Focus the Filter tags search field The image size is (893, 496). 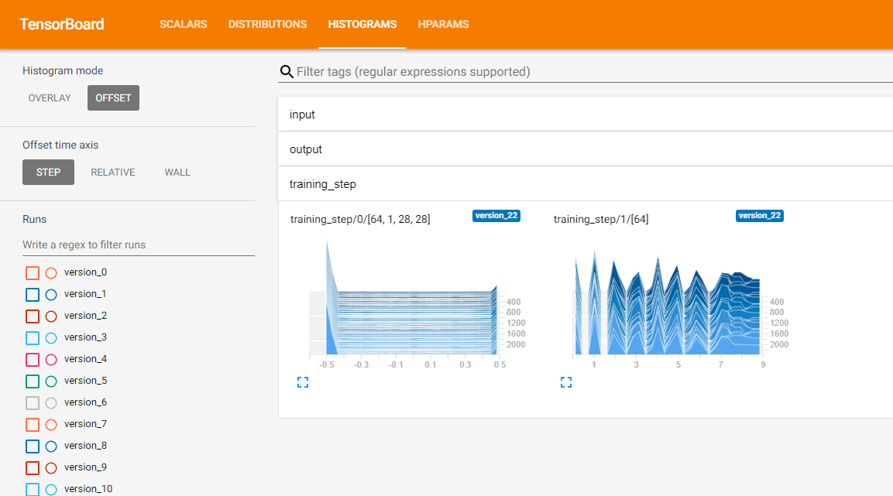point(595,72)
